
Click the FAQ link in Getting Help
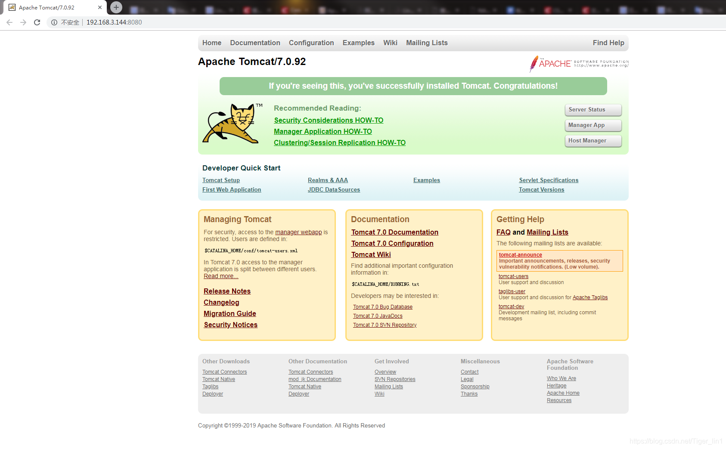click(x=503, y=232)
